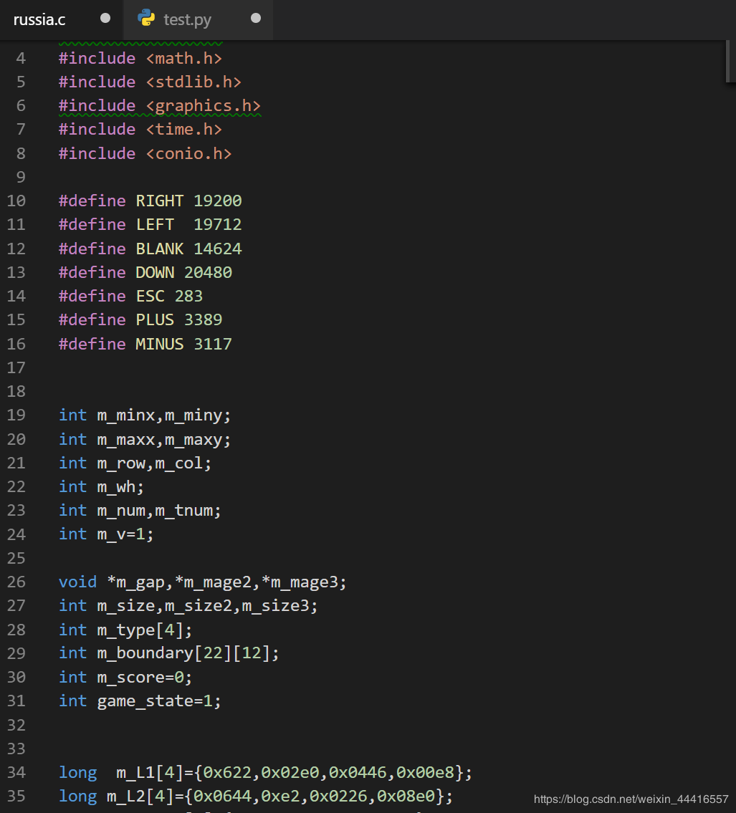
Task: Click 'int m_type[4];' declaration
Action: pyautogui.click(x=125, y=630)
